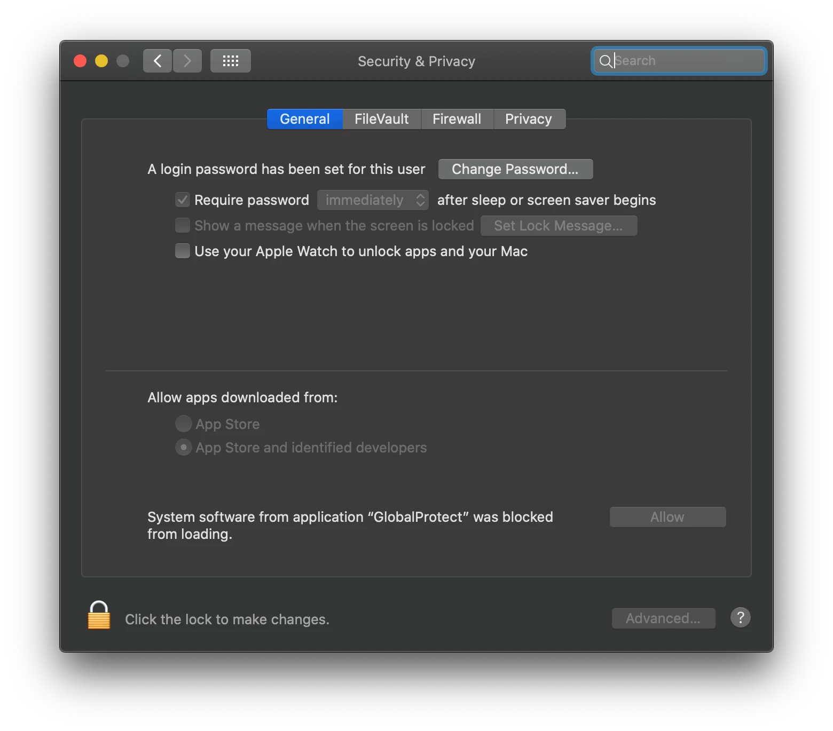This screenshot has width=833, height=731.
Task: Select App Store and identified developers option
Action: [x=184, y=447]
